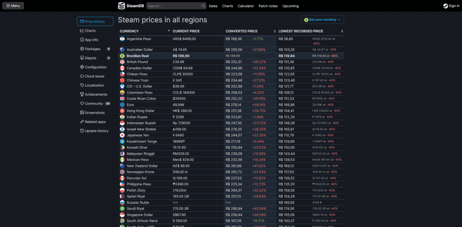Sort by Converted Price column arrows
Image resolution: width=462 pixels, height=227 pixels.
point(275,31)
